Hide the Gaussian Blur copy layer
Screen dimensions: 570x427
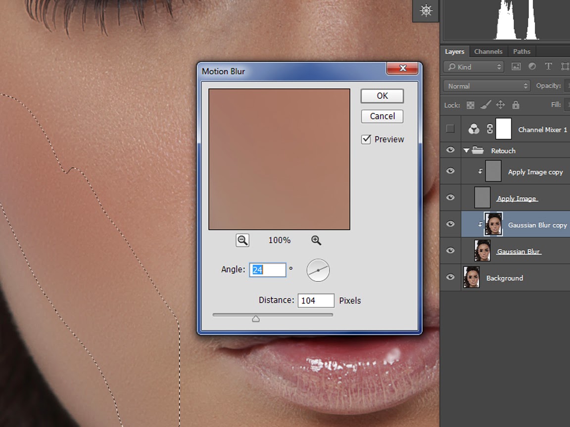point(450,224)
